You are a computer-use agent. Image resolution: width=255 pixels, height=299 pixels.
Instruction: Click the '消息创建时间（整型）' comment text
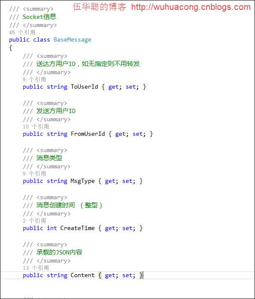coord(69,205)
